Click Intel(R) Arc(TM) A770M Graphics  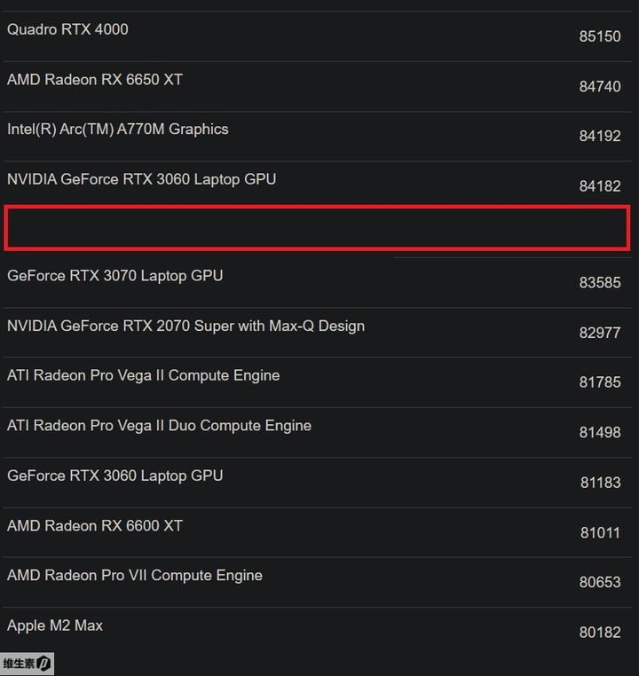coord(118,130)
